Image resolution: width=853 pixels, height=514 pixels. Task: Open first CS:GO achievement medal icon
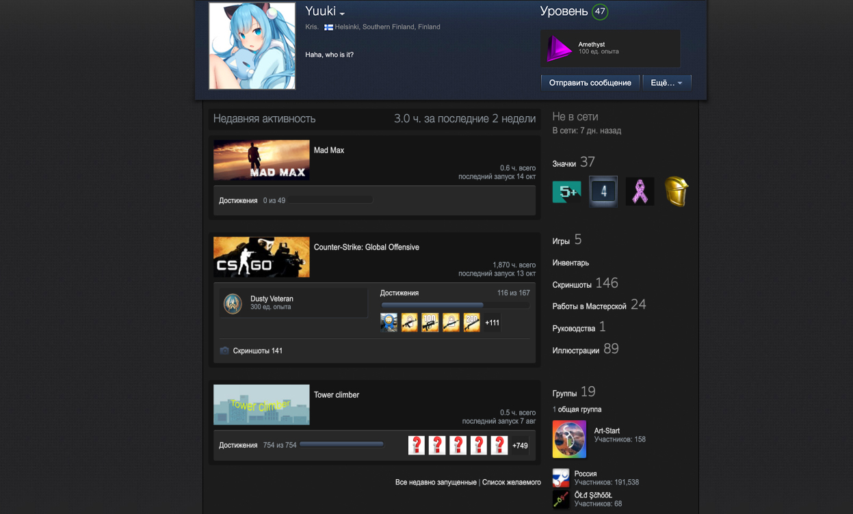coord(389,323)
